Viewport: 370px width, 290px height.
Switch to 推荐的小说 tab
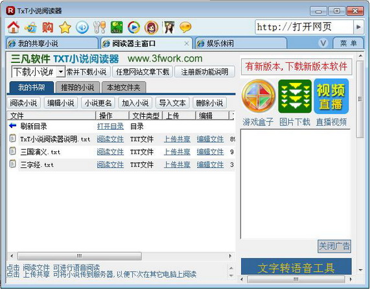tap(77, 88)
